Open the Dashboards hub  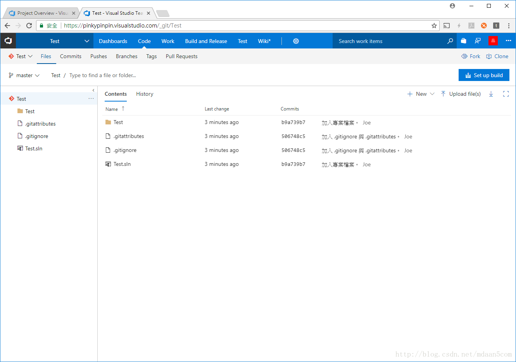click(x=113, y=41)
